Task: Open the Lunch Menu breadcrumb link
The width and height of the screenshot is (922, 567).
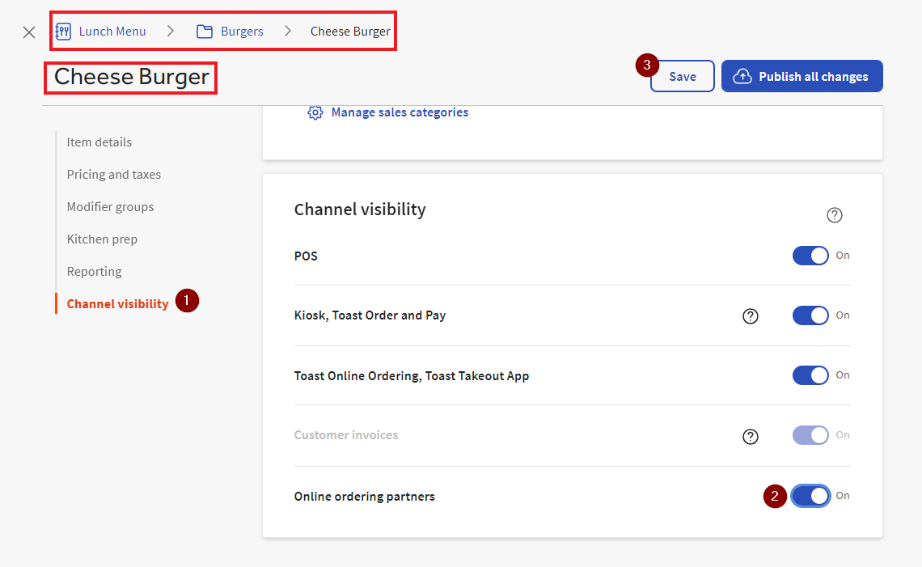Action: click(112, 32)
